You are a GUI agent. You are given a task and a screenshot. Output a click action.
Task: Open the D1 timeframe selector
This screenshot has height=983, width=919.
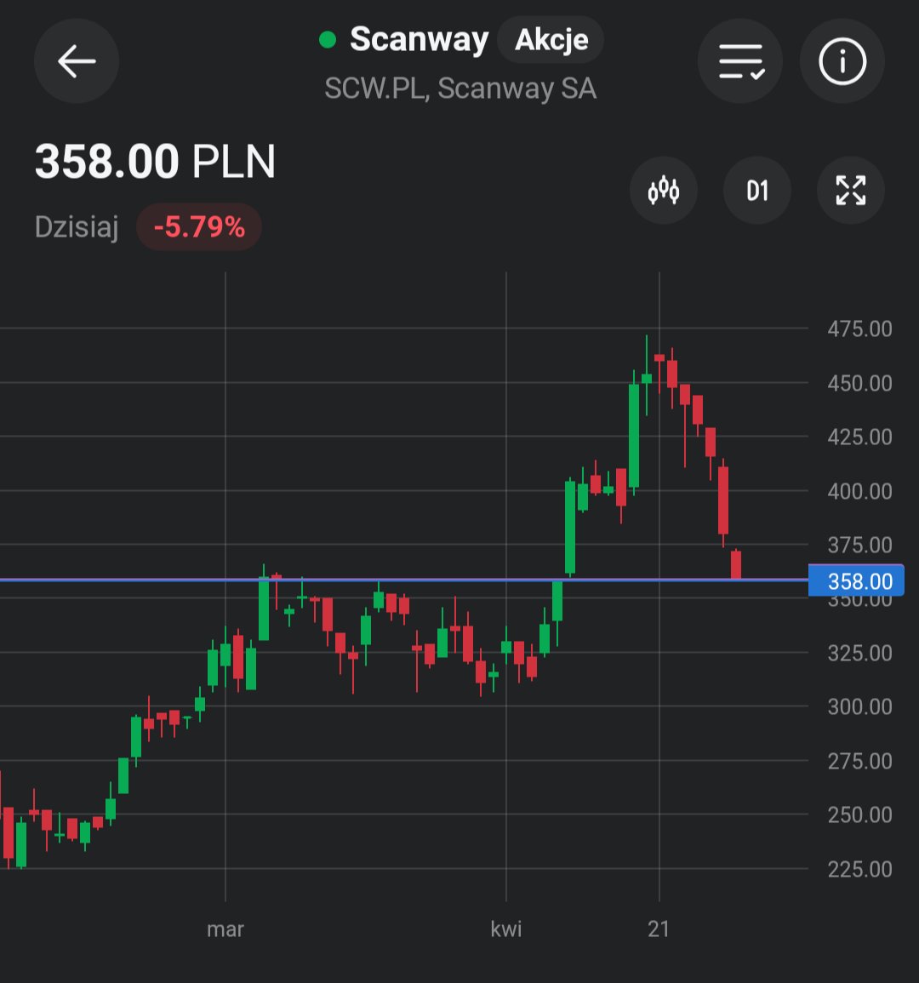tap(757, 190)
